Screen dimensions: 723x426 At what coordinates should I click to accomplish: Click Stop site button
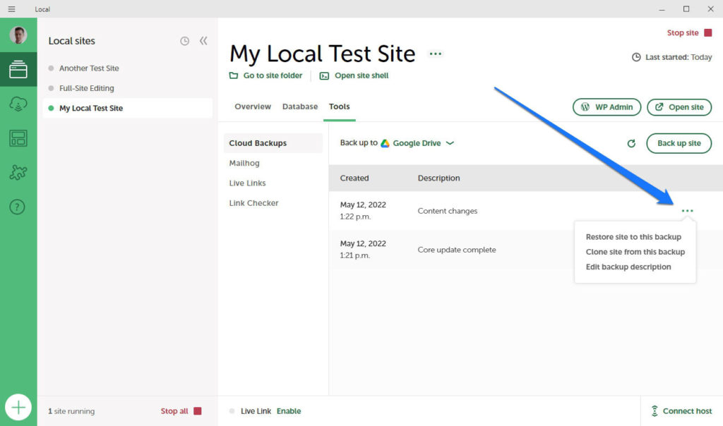pyautogui.click(x=689, y=32)
